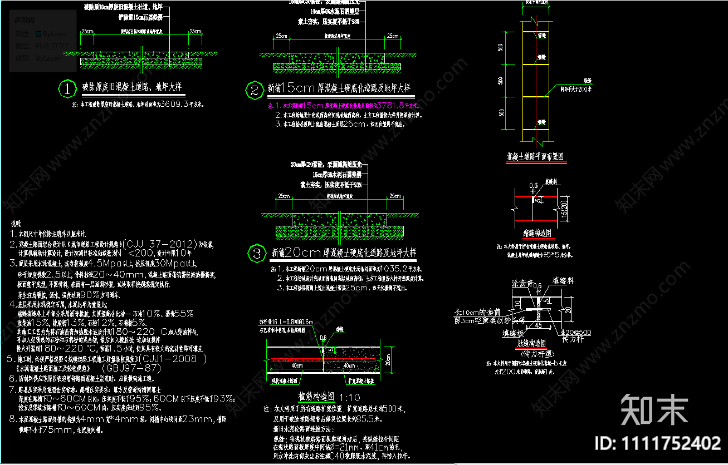
Task: Click title 破除原废旧混凝土道路、地坪大样
Action: (x=132, y=87)
